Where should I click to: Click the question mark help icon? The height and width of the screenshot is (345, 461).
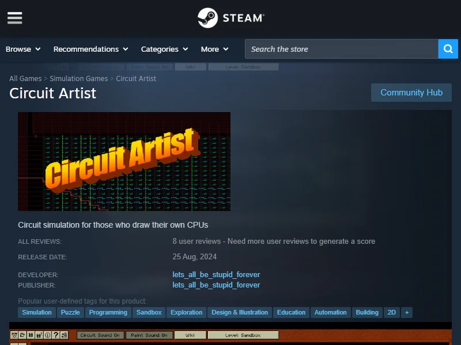point(56,335)
